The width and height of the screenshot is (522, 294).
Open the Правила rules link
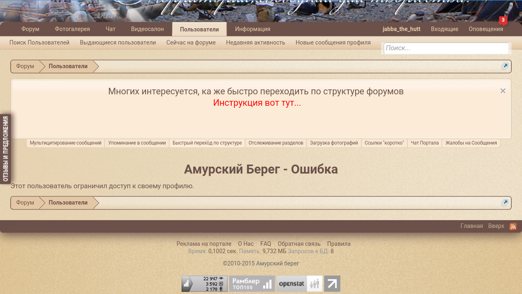click(339, 244)
